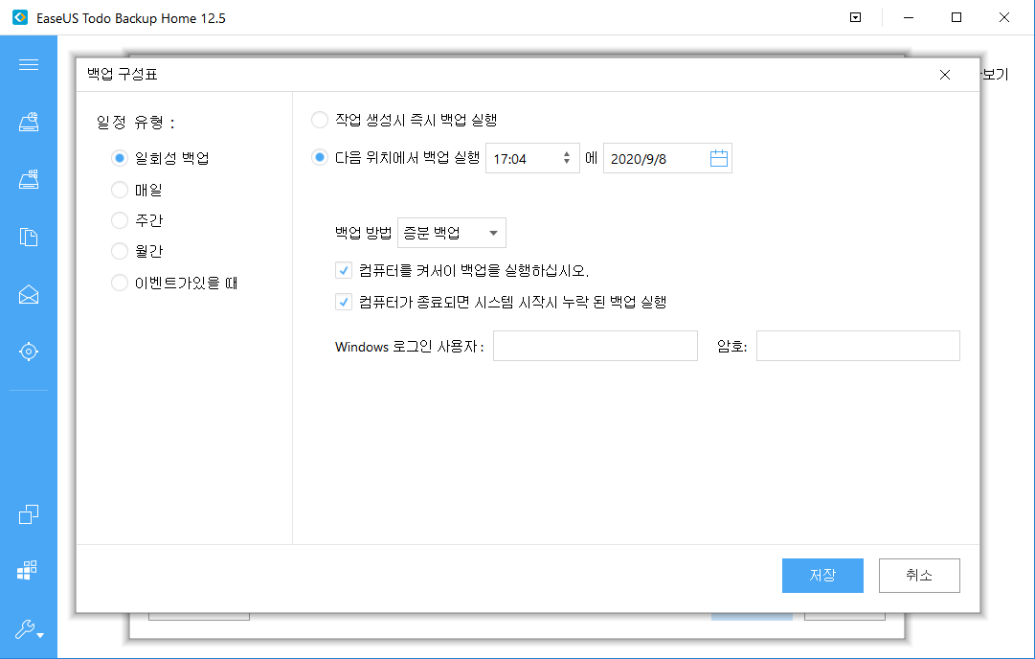
Task: Open the hamburger menu in the sidebar
Action: click(x=28, y=64)
